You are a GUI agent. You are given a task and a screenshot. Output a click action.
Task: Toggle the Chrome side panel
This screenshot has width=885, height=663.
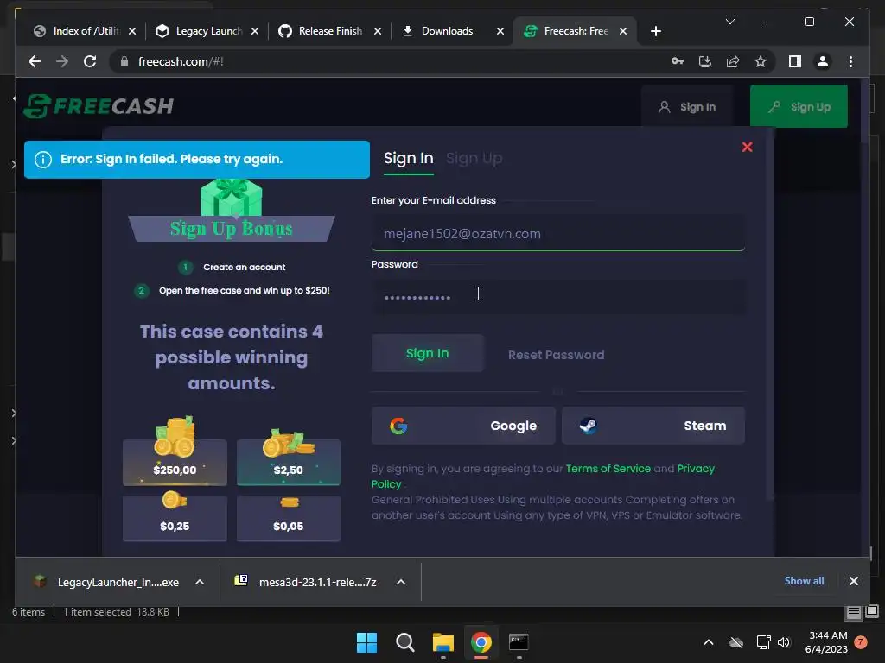795,61
